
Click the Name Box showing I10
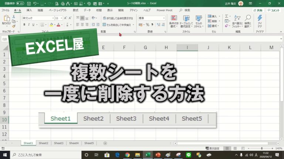coord(5,39)
